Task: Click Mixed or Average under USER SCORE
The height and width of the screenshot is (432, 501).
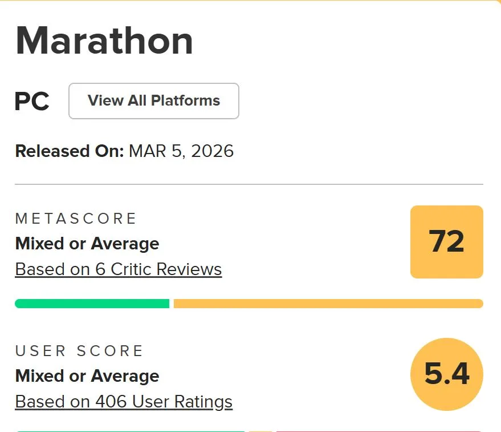Action: pos(87,376)
